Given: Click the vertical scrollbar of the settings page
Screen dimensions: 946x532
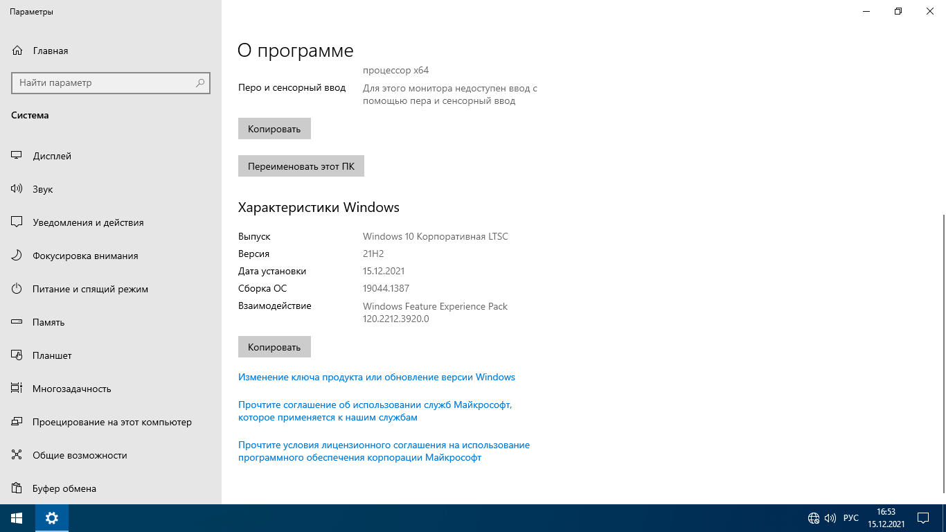Looking at the screenshot, I should [943, 353].
